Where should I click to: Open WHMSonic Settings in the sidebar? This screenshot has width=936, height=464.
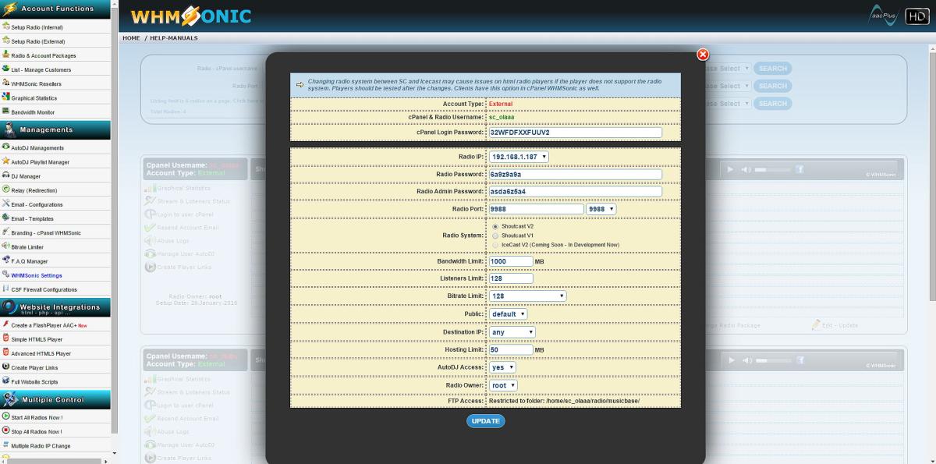[37, 275]
